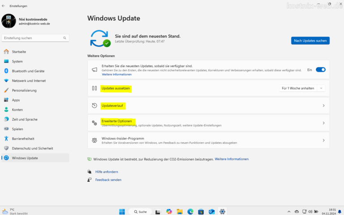Viewport: 344px width, 215px height.
Task: Open File Explorer from the taskbar
Action: pyautogui.click(x=180, y=211)
